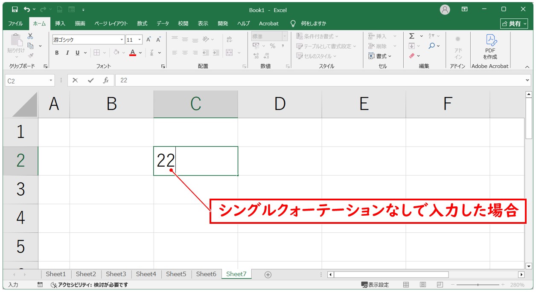This screenshot has height=292, width=536.
Task: Select column E header
Action: click(x=364, y=104)
